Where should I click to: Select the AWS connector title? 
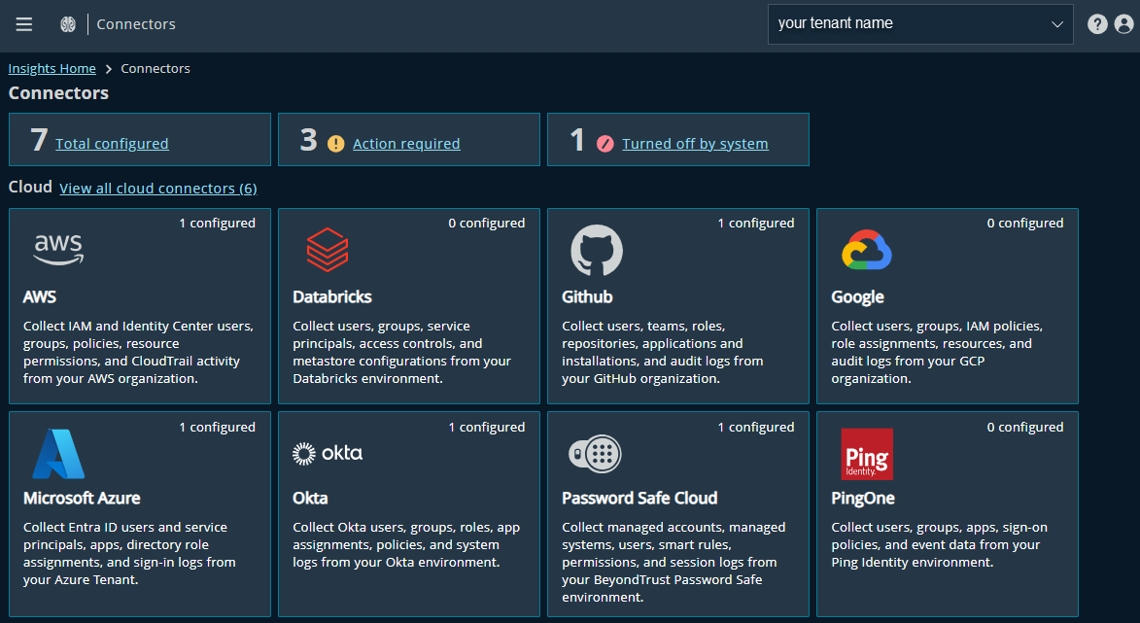click(40, 296)
